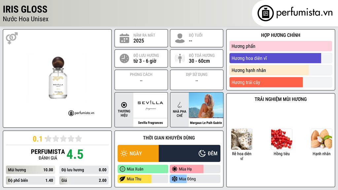Image resolution: width=338 pixels, height=190 pixels.
Task: Click the Thời Gian Khuyên Dùng heading
Action: (169, 138)
